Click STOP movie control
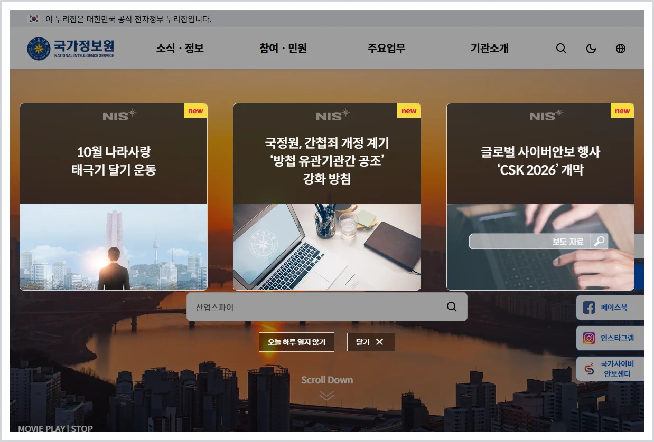This screenshot has height=442, width=654. (82, 429)
